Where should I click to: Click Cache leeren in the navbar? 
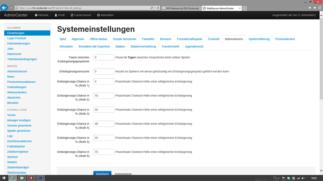(x=81, y=15)
